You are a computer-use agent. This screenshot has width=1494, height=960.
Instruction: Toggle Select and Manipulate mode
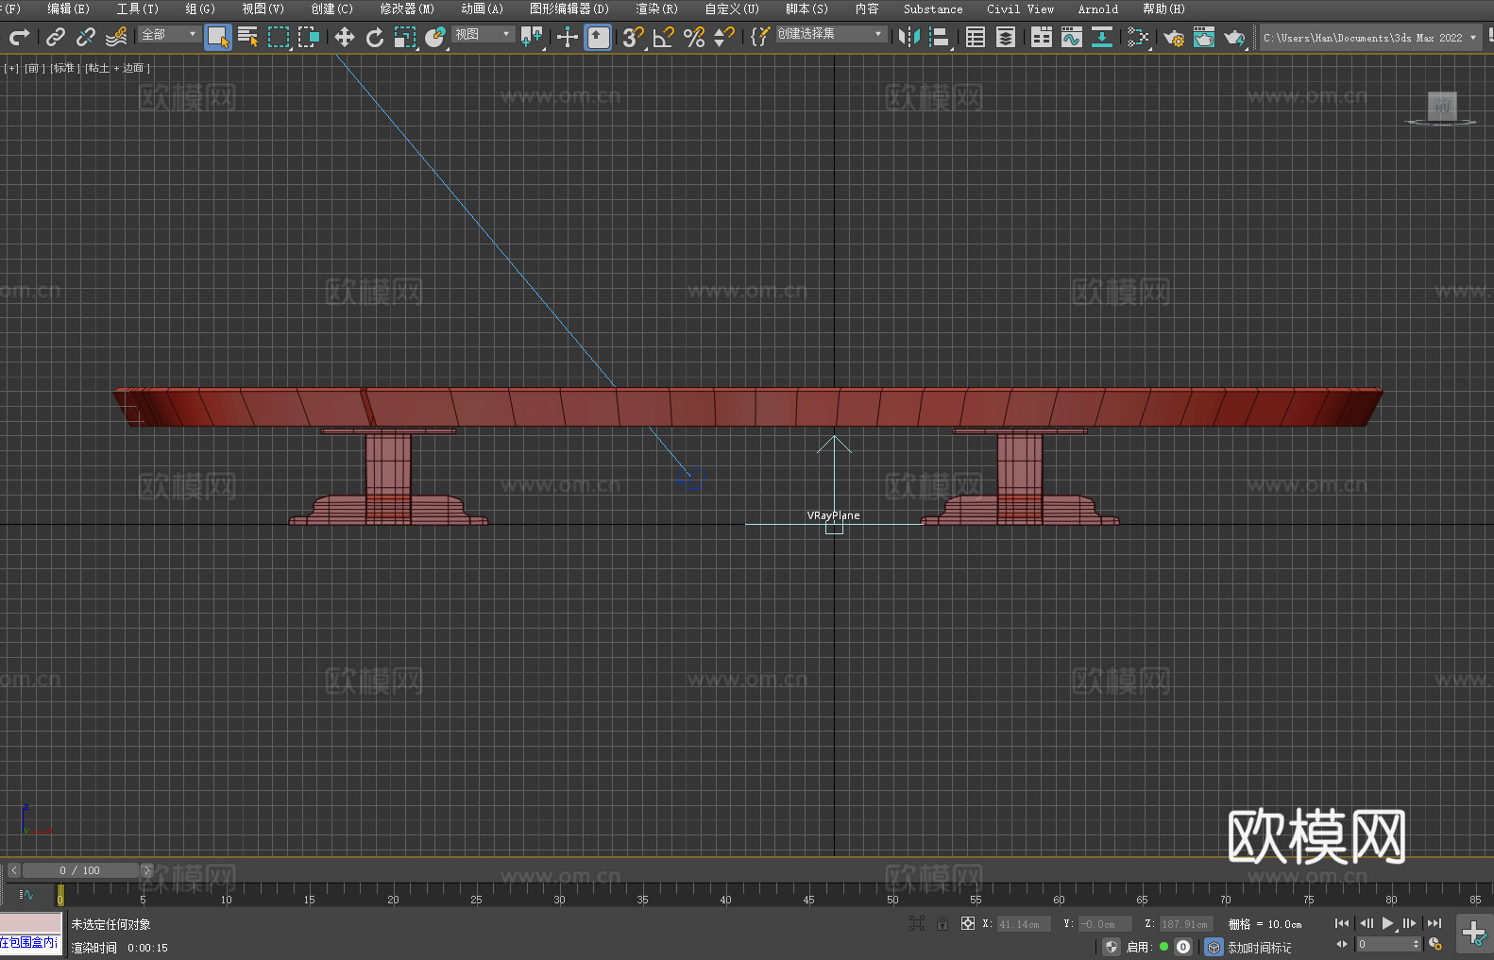[567, 37]
